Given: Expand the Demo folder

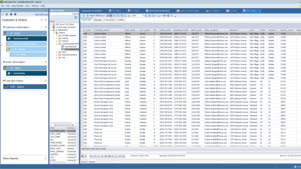Looking at the screenshot, I should 57,52.
